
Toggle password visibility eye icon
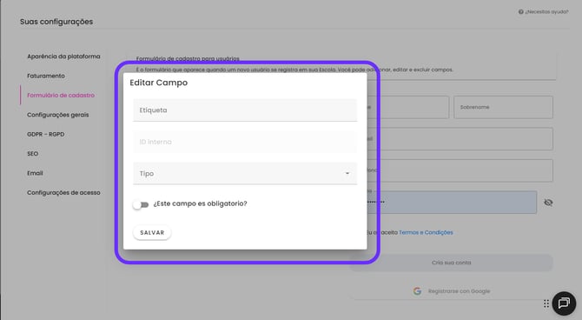click(x=548, y=203)
